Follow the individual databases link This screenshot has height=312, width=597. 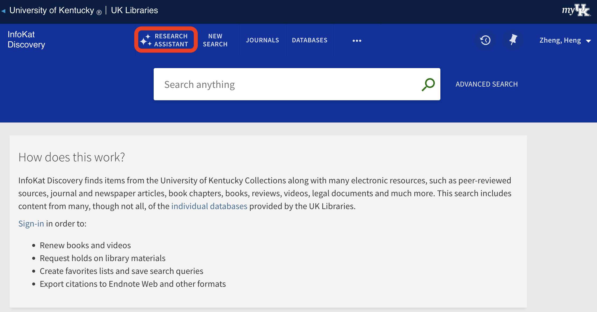point(209,206)
